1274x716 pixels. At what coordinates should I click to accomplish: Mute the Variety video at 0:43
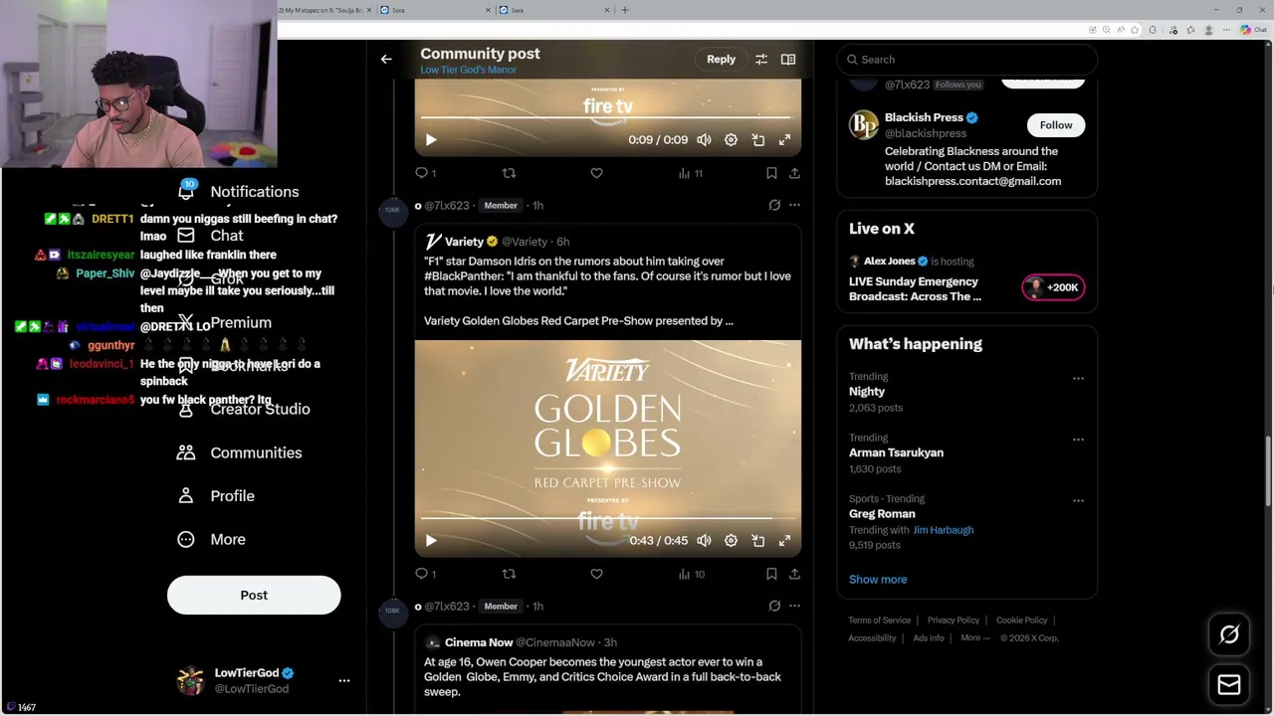pos(704,540)
